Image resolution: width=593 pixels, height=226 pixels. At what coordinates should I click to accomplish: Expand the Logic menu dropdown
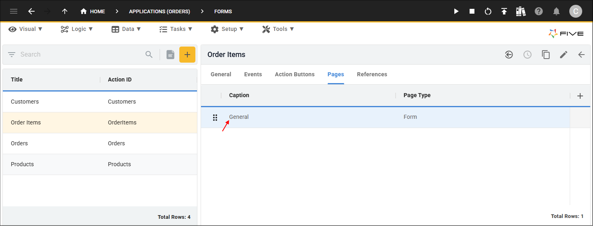77,29
